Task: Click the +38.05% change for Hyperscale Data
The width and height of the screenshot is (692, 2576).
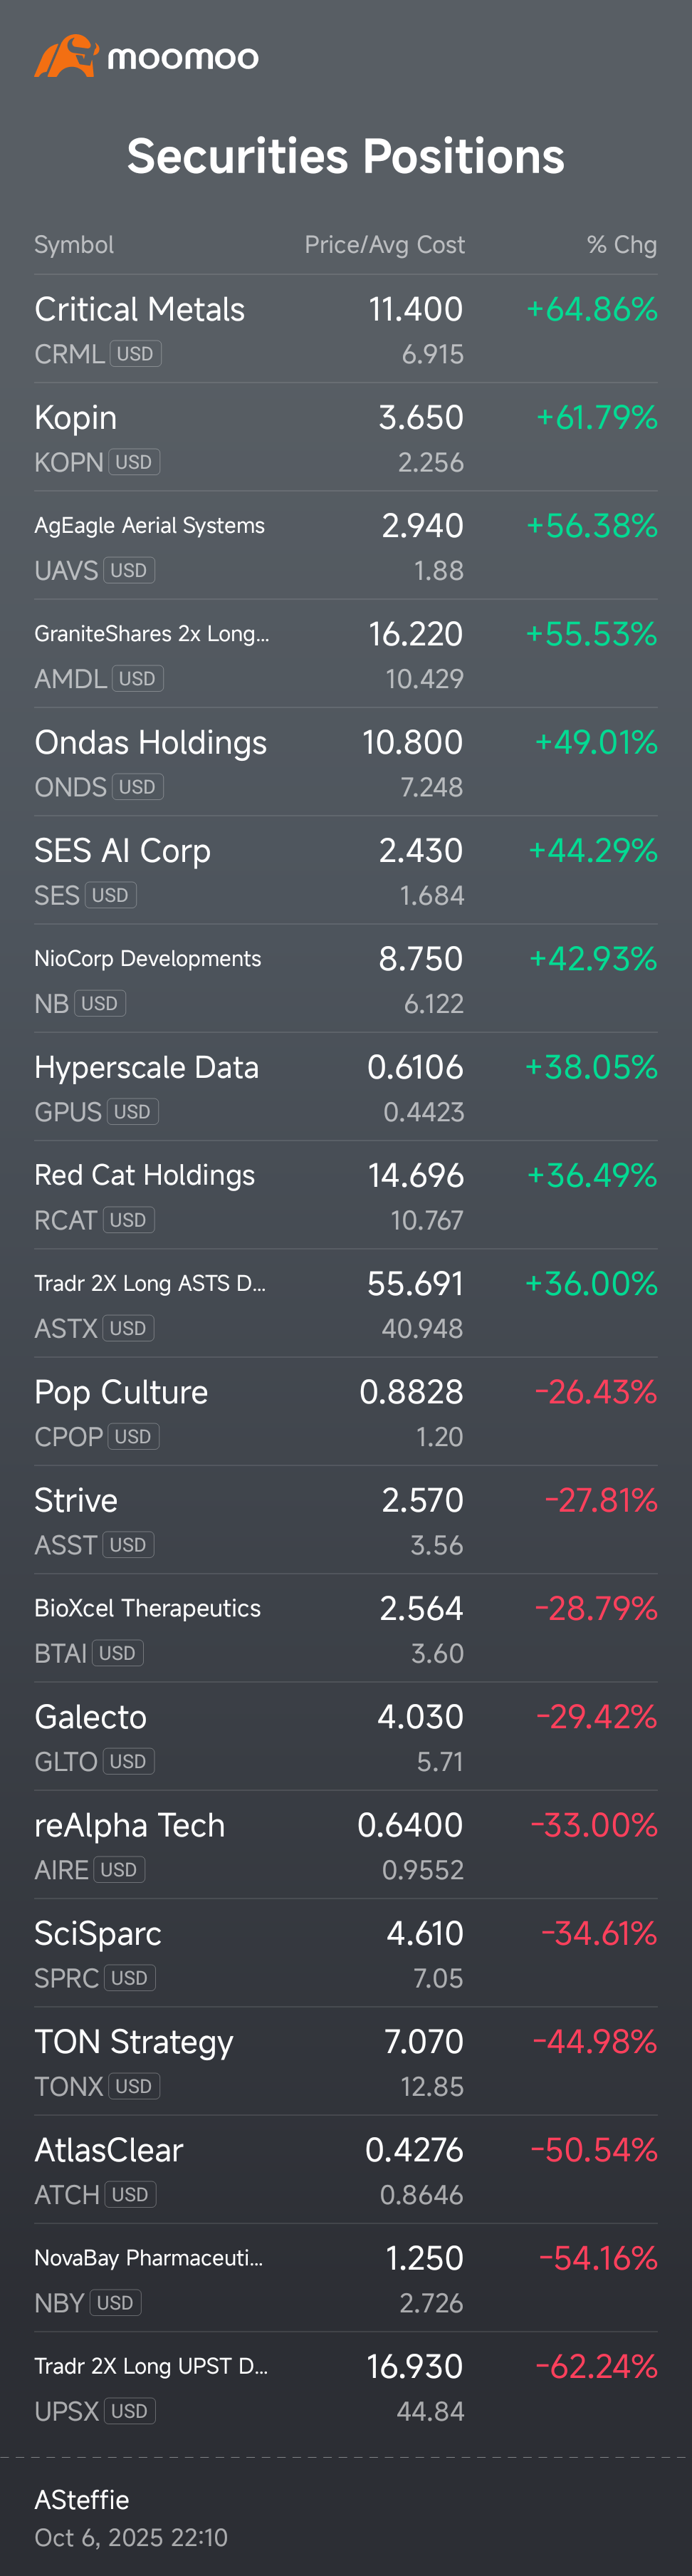Action: pos(591,1067)
